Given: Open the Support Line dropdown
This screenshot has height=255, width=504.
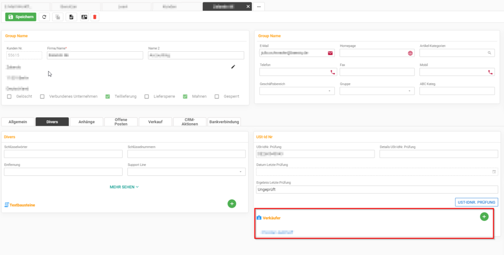Looking at the screenshot, I should tap(187, 172).
